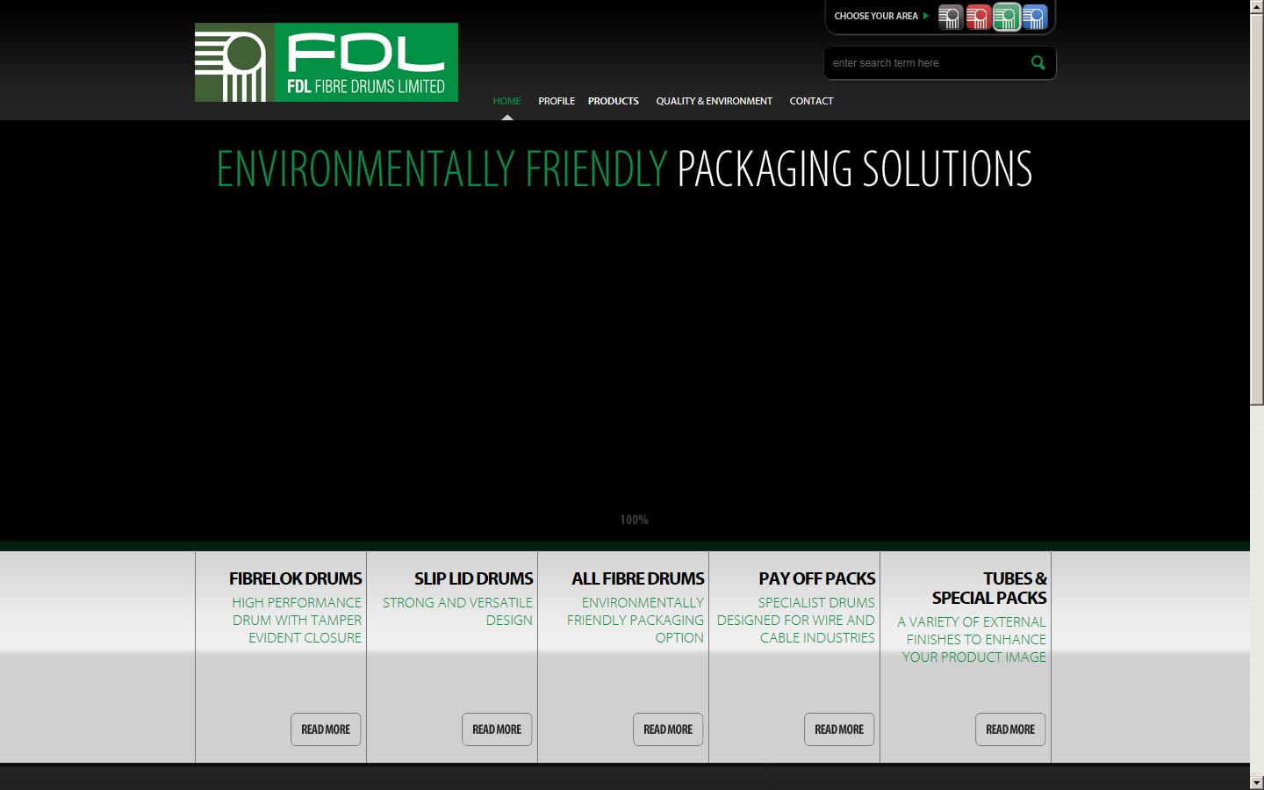Read more about All Fibre Drums

[667, 729]
